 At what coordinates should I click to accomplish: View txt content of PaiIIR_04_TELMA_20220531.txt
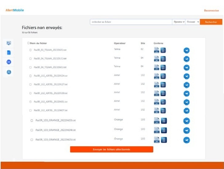[157, 59]
